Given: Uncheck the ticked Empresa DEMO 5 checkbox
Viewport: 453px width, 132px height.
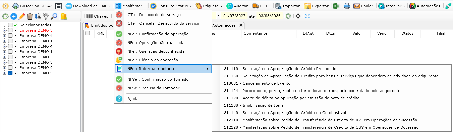Looking at the screenshot, I should coord(10,73).
